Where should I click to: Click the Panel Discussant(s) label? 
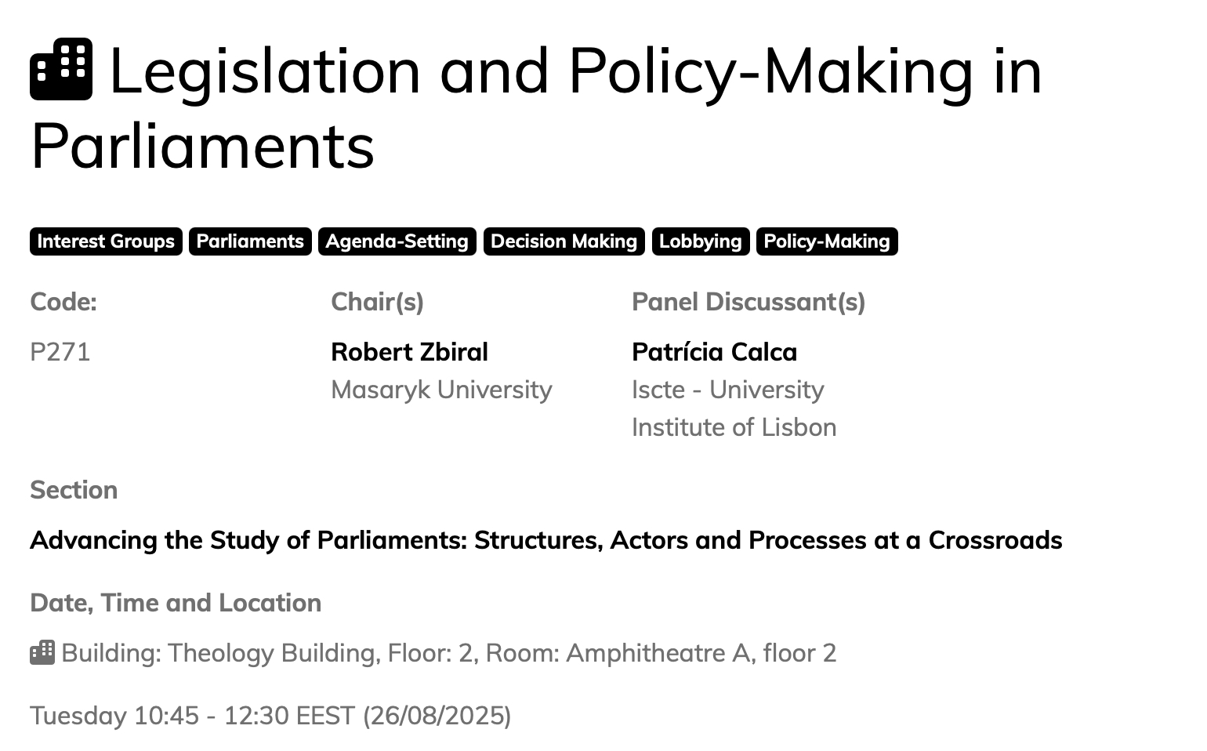[x=748, y=302]
